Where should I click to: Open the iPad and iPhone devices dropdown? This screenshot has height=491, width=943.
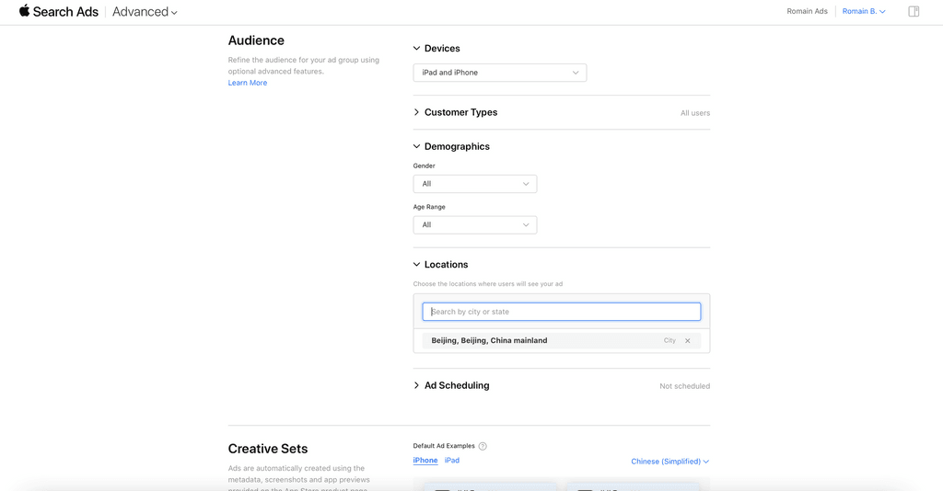(x=500, y=73)
